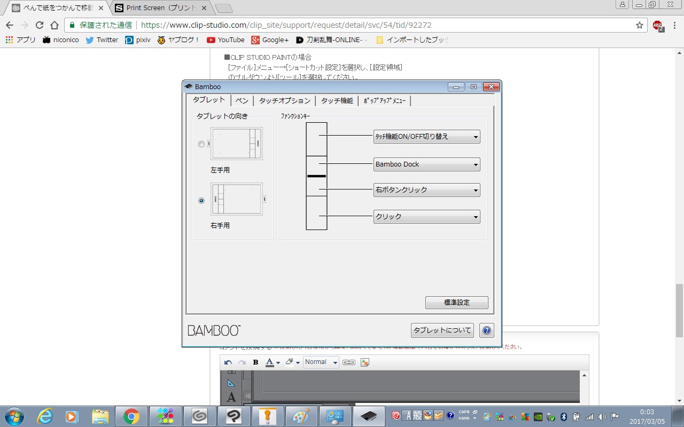Launch Internet Explorer from the taskbar
The width and height of the screenshot is (684, 427).
click(45, 416)
